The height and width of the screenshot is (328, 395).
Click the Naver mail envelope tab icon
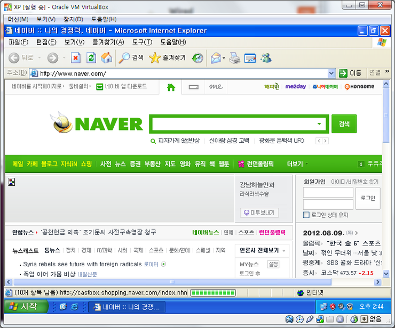pos(193,87)
